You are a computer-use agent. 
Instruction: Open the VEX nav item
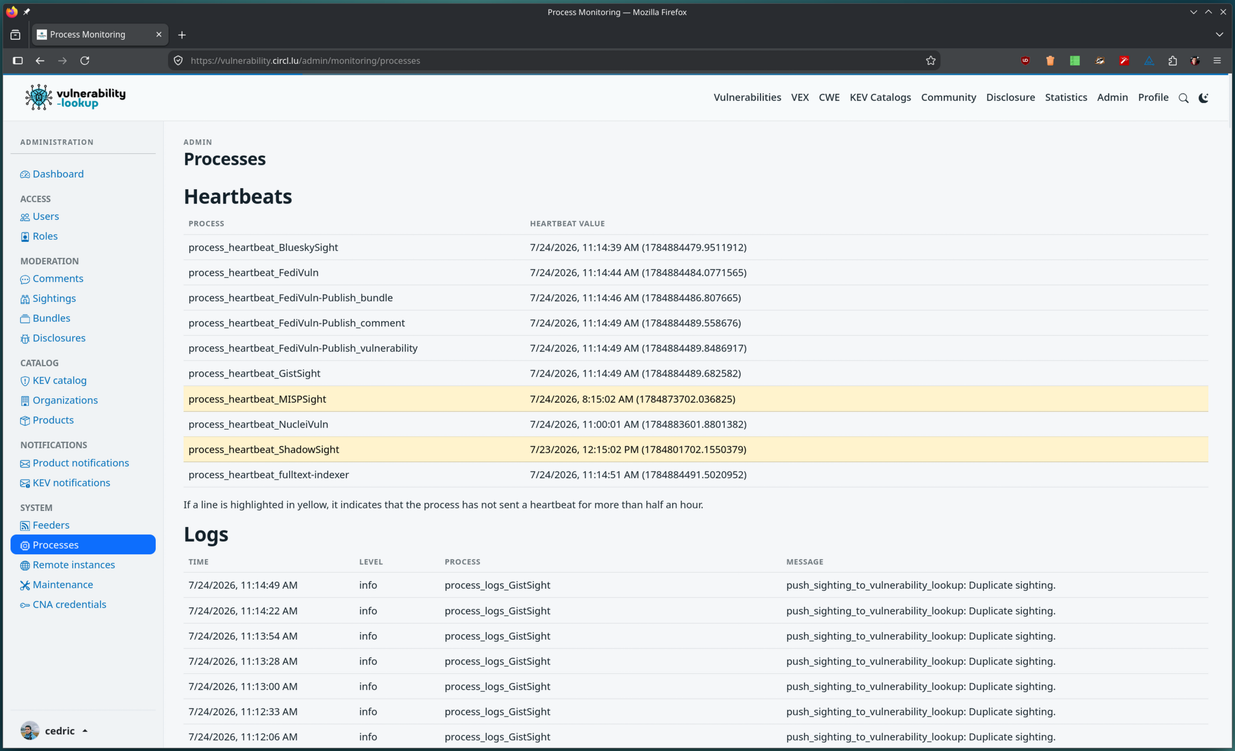(x=800, y=97)
